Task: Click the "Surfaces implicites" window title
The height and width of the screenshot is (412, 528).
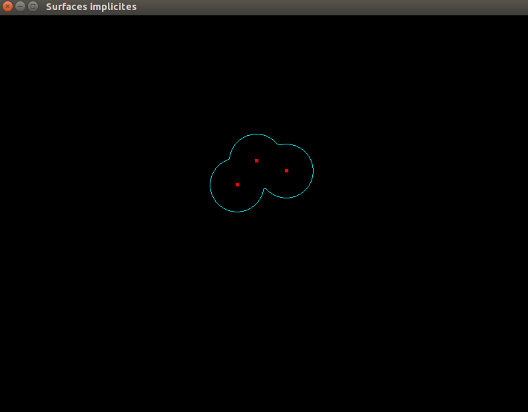Action: (91, 7)
